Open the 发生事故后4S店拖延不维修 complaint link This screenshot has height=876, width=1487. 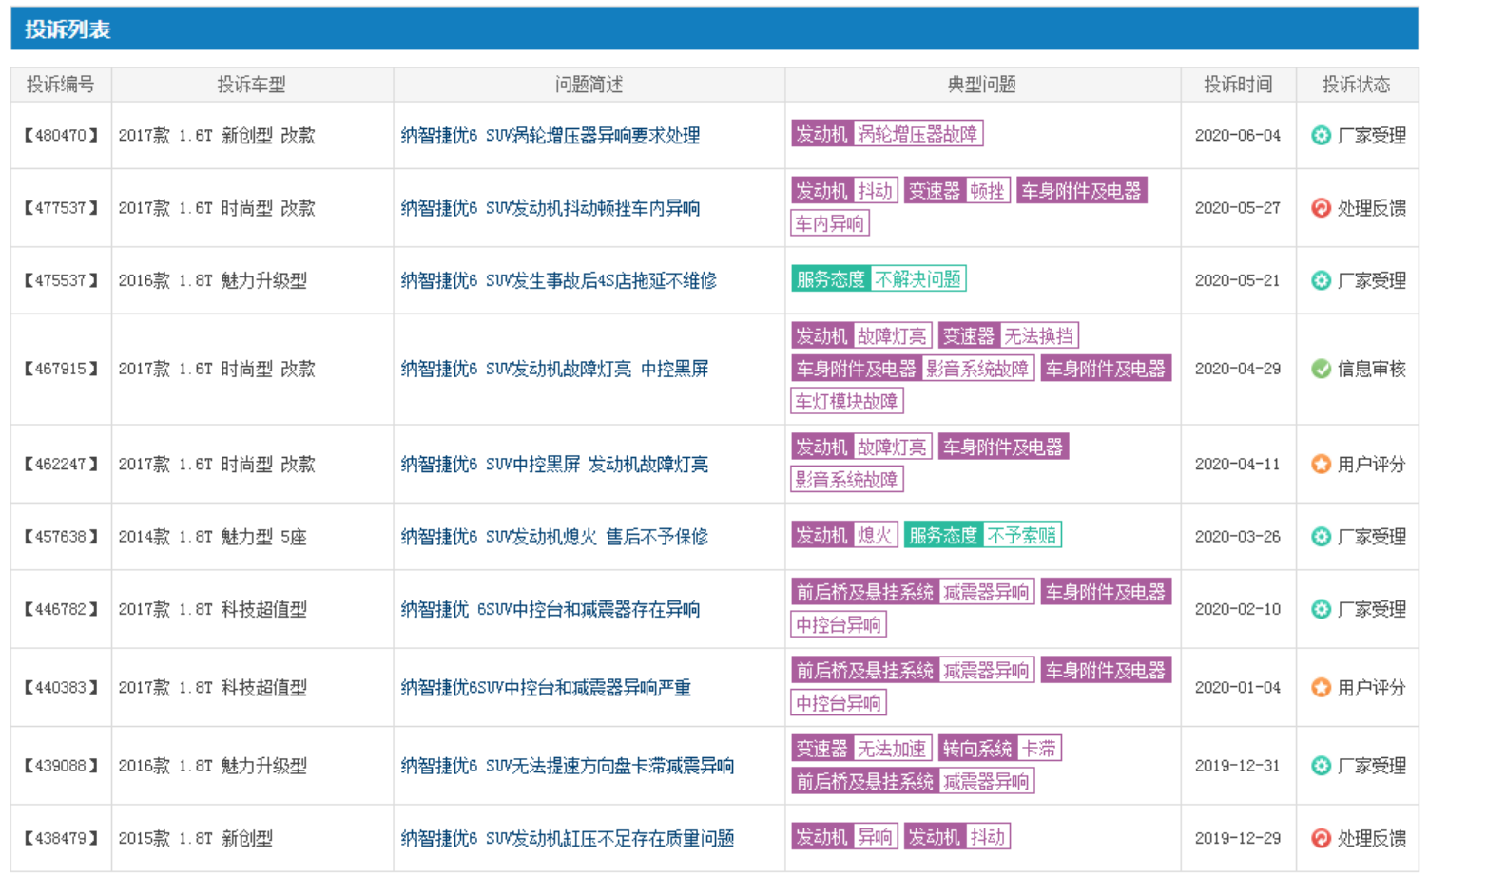[558, 280]
